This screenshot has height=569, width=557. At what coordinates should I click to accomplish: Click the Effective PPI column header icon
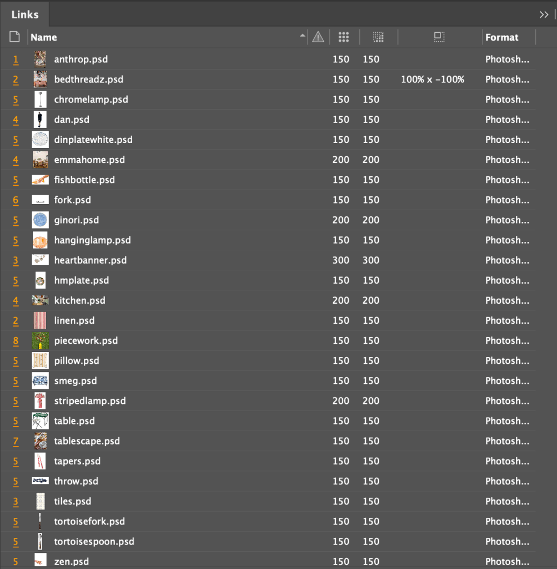click(378, 37)
